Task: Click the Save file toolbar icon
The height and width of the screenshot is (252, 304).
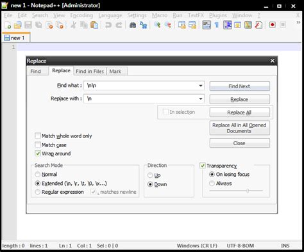Action: click(28, 25)
